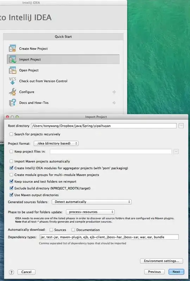Screen dimensions: 190x281
Task: Click the Quick Start panel header
Action: click(x=63, y=37)
